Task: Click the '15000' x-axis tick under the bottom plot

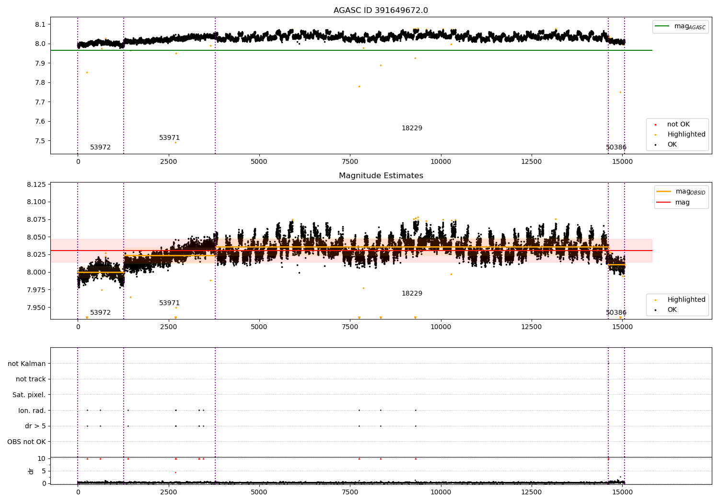Action: tap(622, 492)
